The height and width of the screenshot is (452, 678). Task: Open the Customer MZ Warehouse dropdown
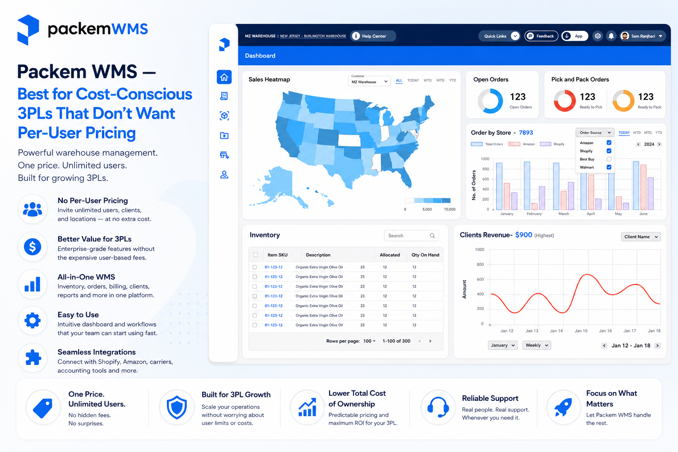(x=369, y=82)
